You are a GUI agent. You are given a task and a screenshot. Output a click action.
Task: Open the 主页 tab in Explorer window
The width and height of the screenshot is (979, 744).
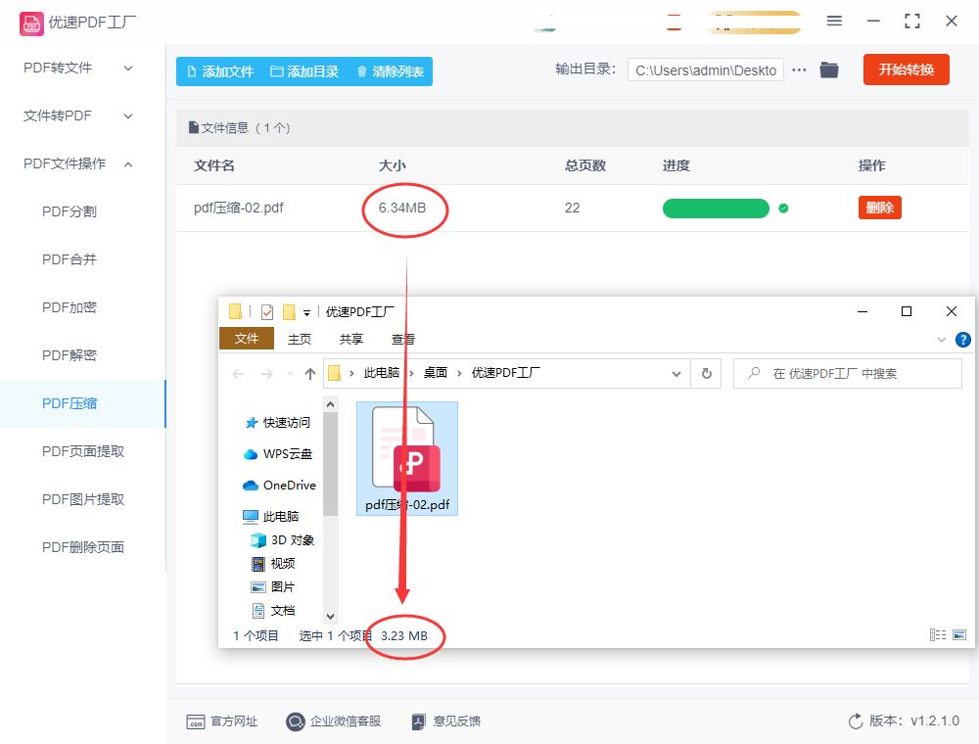[299, 339]
